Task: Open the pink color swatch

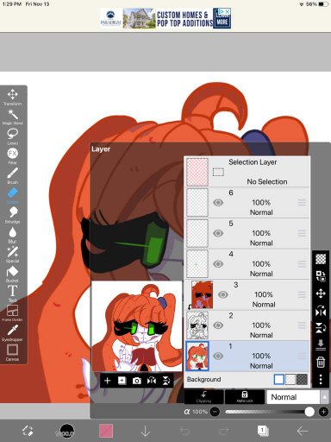Action: 106,431
